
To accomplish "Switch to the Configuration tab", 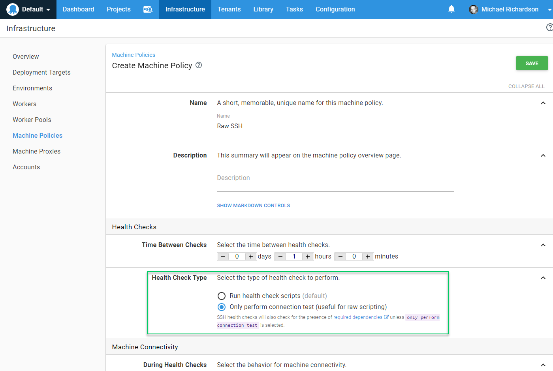I will [x=335, y=9].
